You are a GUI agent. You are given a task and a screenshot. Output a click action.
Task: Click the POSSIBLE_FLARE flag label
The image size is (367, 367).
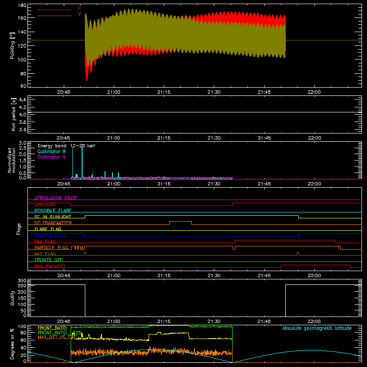53,211
